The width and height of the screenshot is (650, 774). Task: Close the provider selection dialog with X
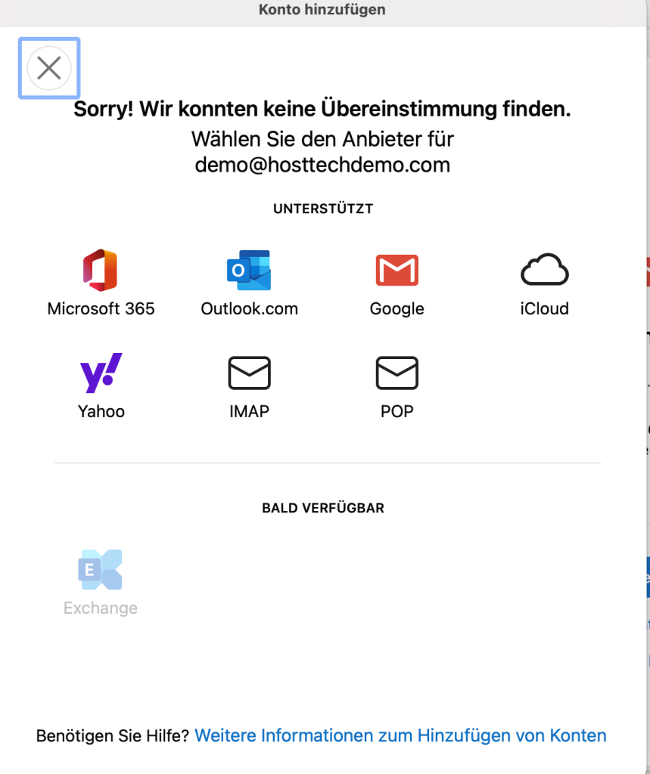pos(49,68)
